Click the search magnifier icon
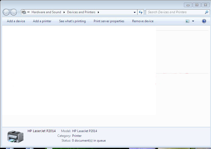This screenshot has width=211, height=149. coord(206,12)
